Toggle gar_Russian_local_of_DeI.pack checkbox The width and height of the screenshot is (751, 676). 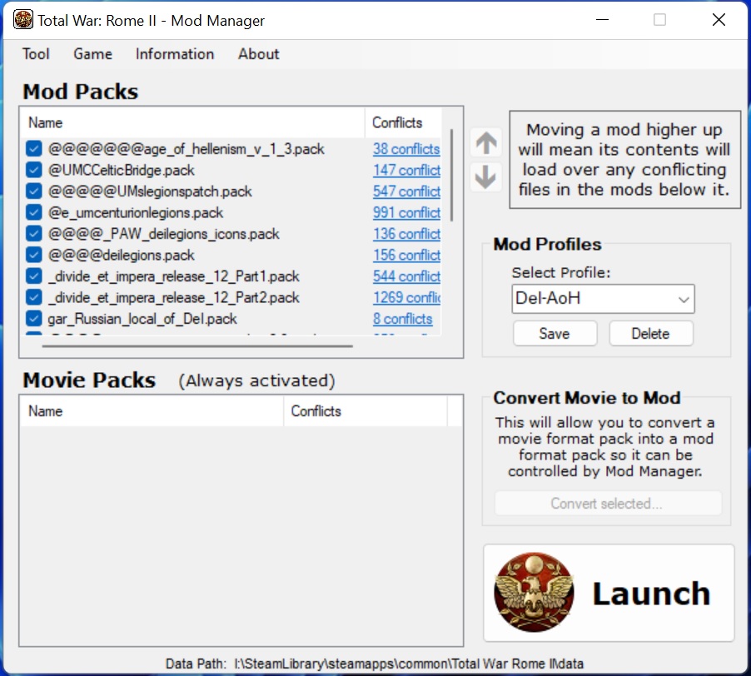pyautogui.click(x=33, y=319)
